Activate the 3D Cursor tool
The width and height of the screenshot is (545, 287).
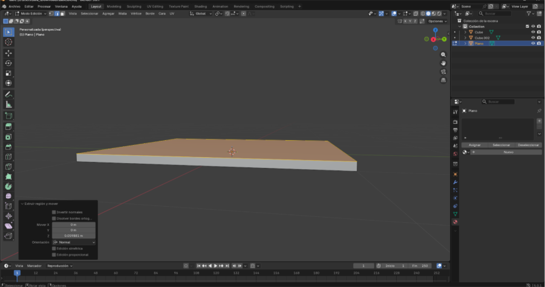point(8,42)
